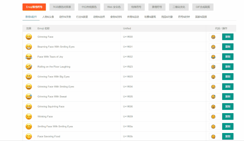
Task: Select code box in Winking Face row
Action: coord(215,117)
